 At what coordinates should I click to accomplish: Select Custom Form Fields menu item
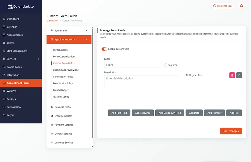[x=64, y=63]
